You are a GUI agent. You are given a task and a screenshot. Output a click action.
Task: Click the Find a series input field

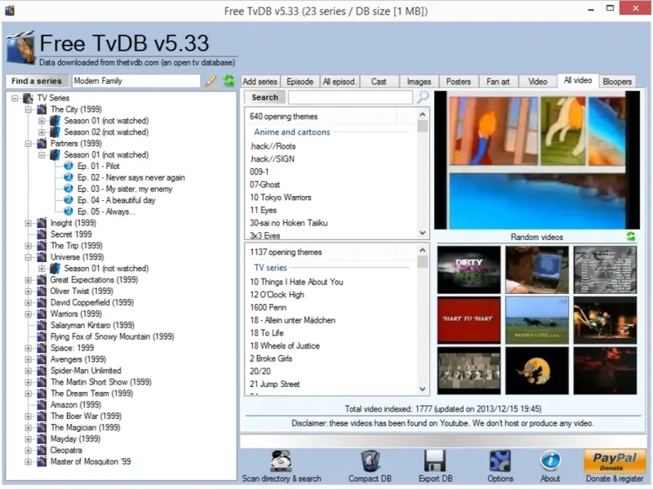(135, 81)
